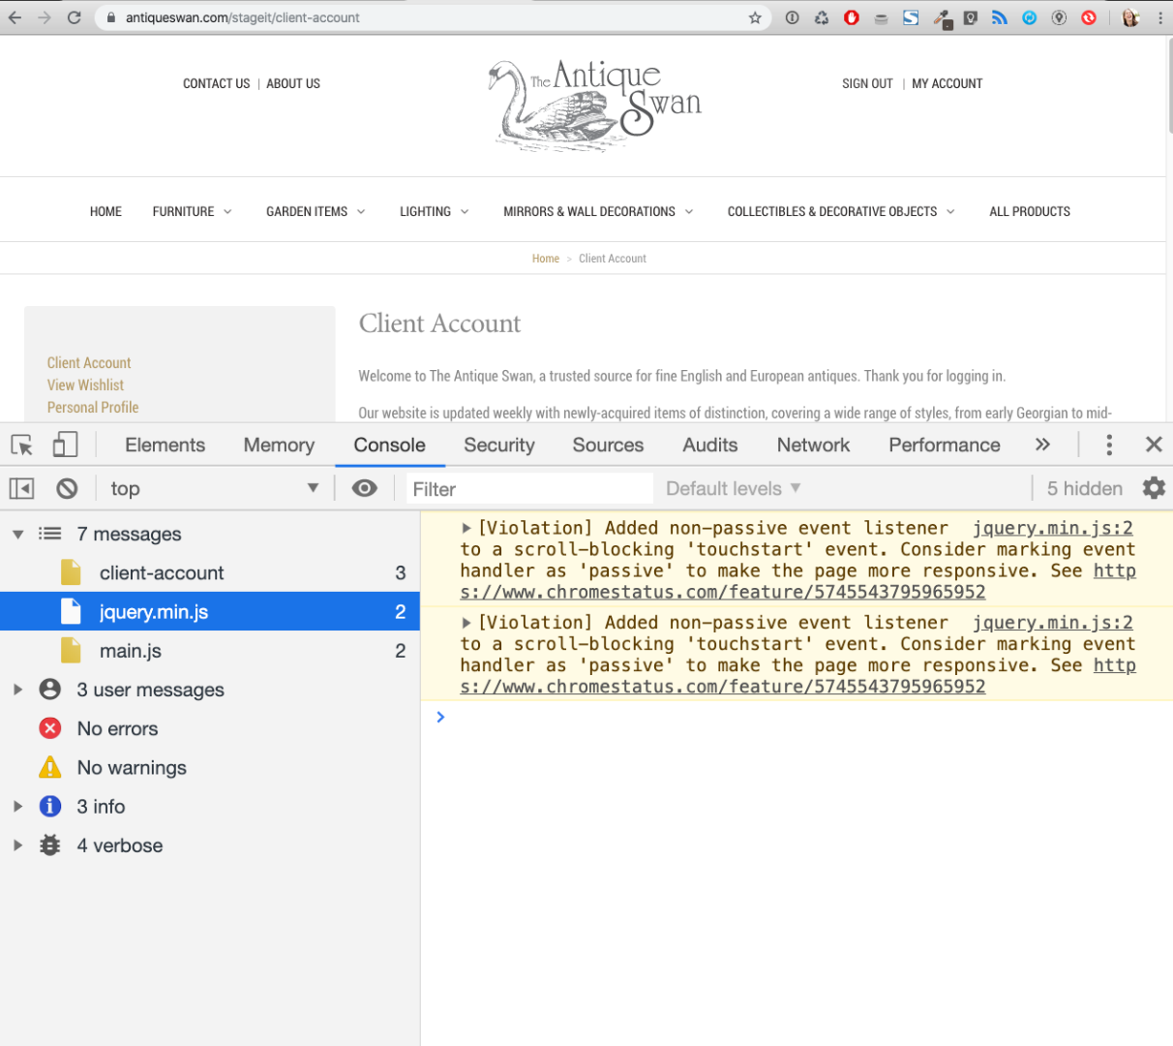Show more DevTools tabs chevron
1173x1046 pixels.
click(1042, 445)
